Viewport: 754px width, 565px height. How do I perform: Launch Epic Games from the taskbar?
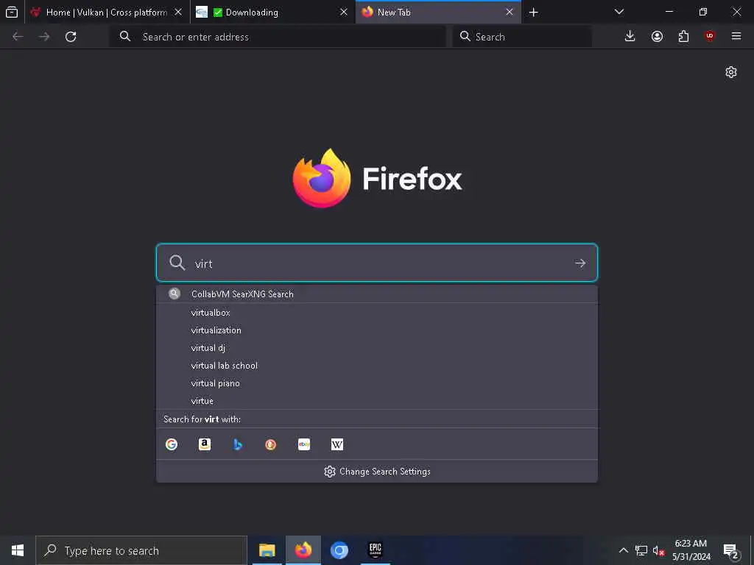[x=375, y=550]
